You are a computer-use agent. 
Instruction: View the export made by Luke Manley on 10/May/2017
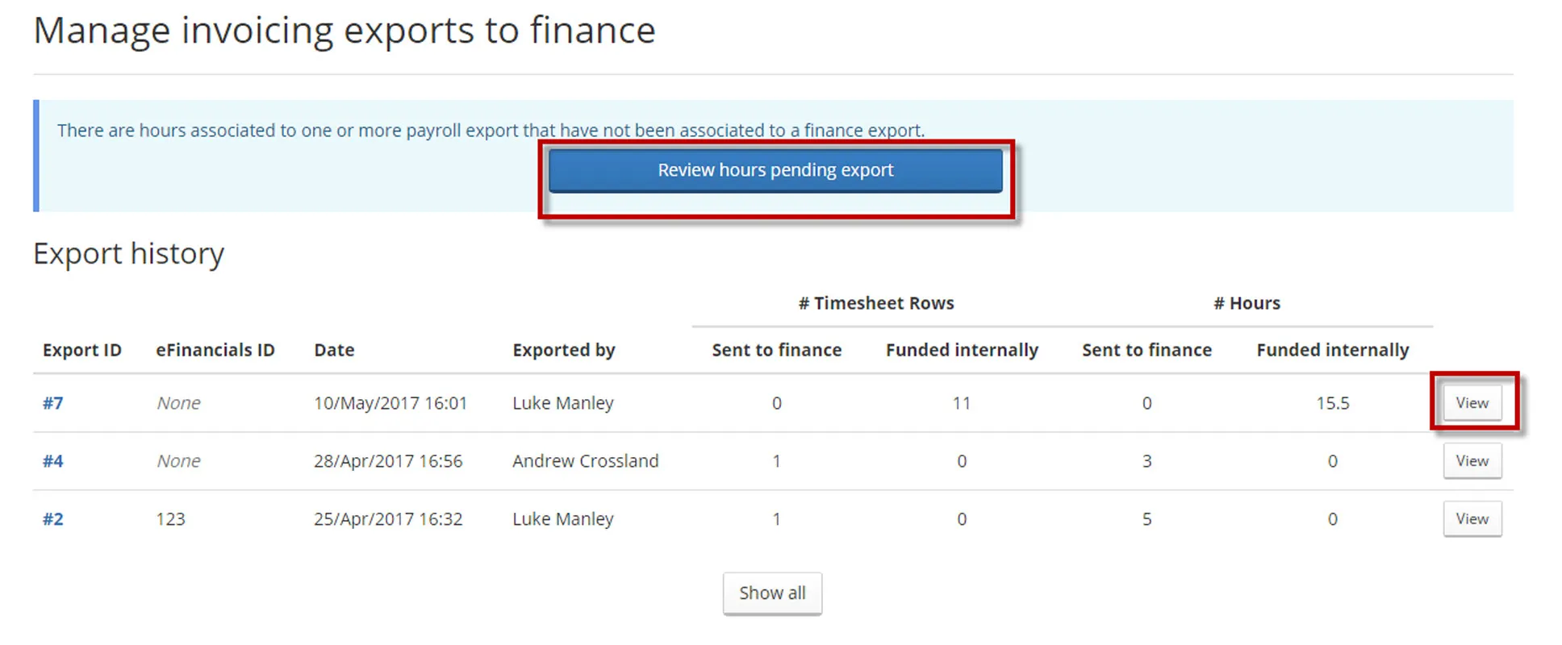pyautogui.click(x=1471, y=402)
